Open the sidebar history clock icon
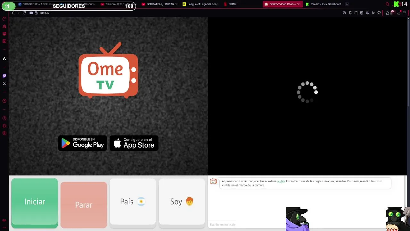The width and height of the screenshot is (410, 231). pyautogui.click(x=4, y=118)
